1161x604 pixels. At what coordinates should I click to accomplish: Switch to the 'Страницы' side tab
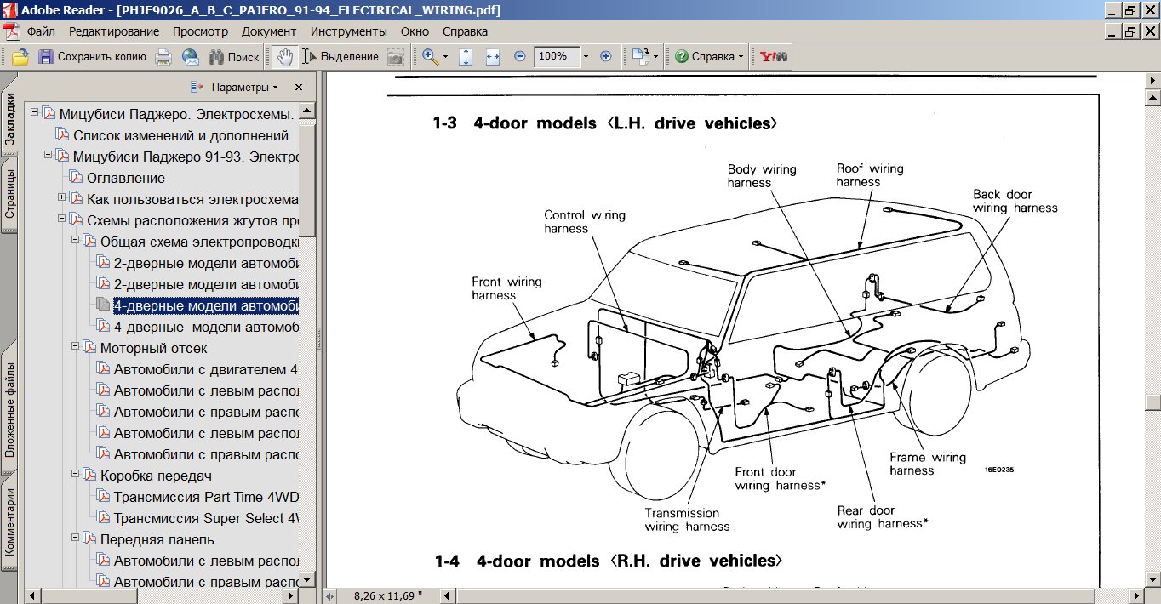(x=9, y=195)
